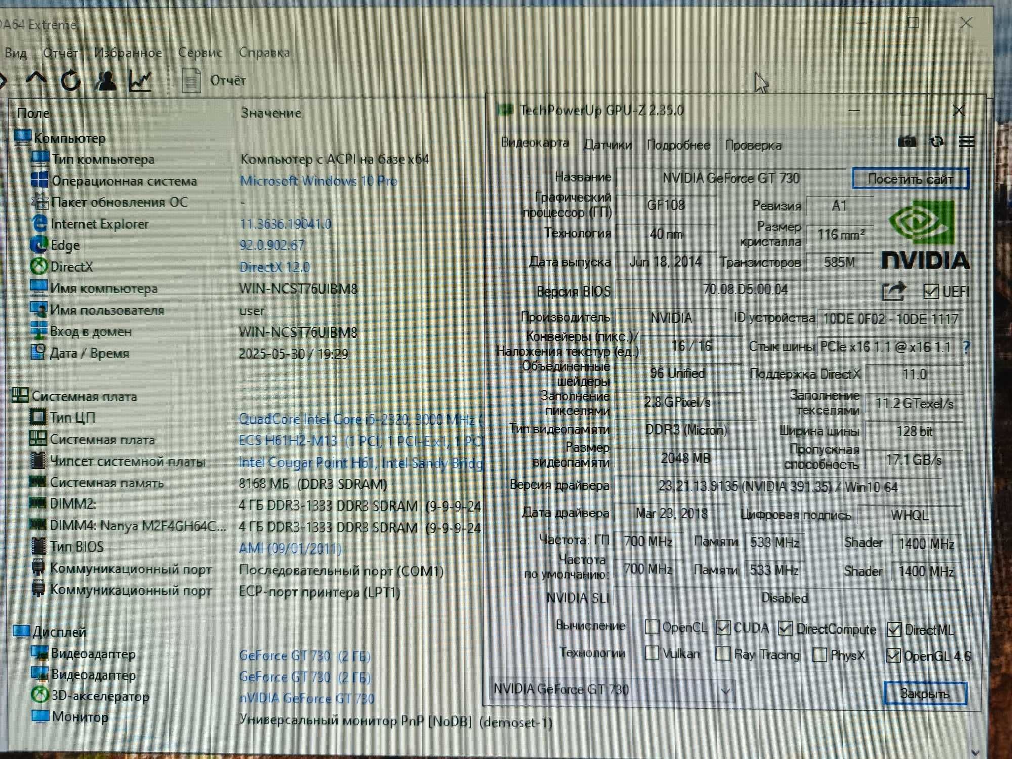Select the 3D-акселератор row icon
The height and width of the screenshot is (759, 1012).
(40, 695)
